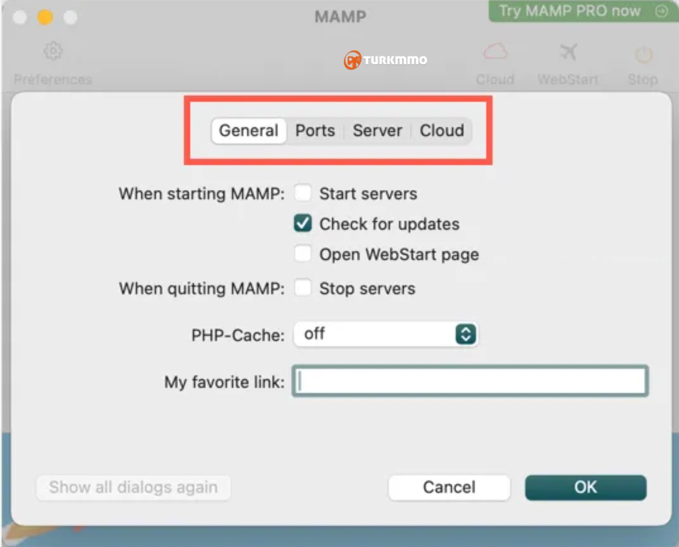This screenshot has width=679, height=547.
Task: Open the Cloud toolbar icon
Action: click(x=495, y=52)
